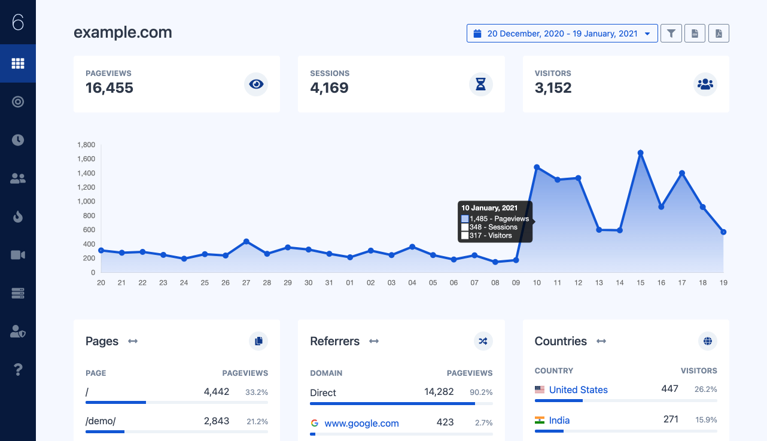Image resolution: width=767 pixels, height=441 pixels.
Task: Open the date range picker dropdown
Action: 561,33
